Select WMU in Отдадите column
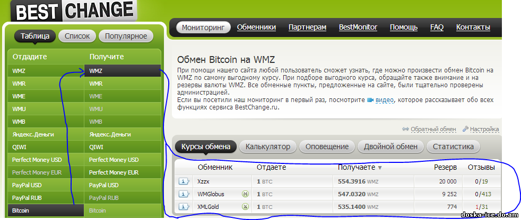 coord(46,109)
